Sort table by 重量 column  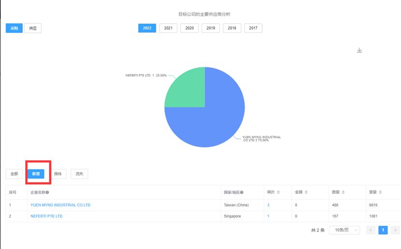click(380, 192)
